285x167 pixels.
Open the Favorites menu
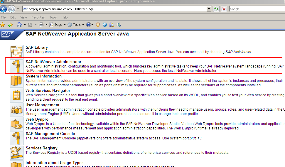(38, 17)
